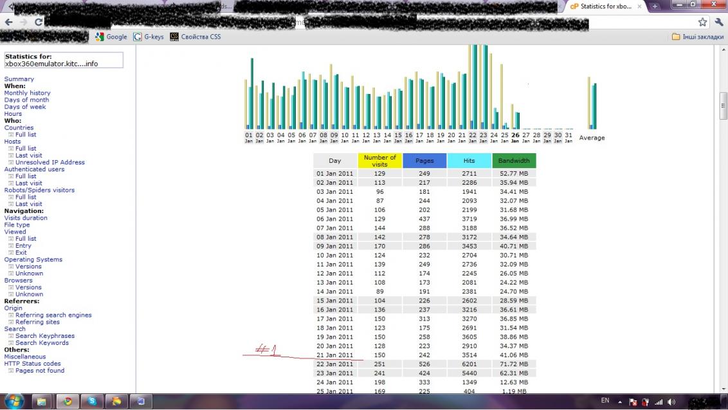This screenshot has height=410, width=728.
Task: Open Robots/Spiders visitors report
Action: pyautogui.click(x=39, y=190)
